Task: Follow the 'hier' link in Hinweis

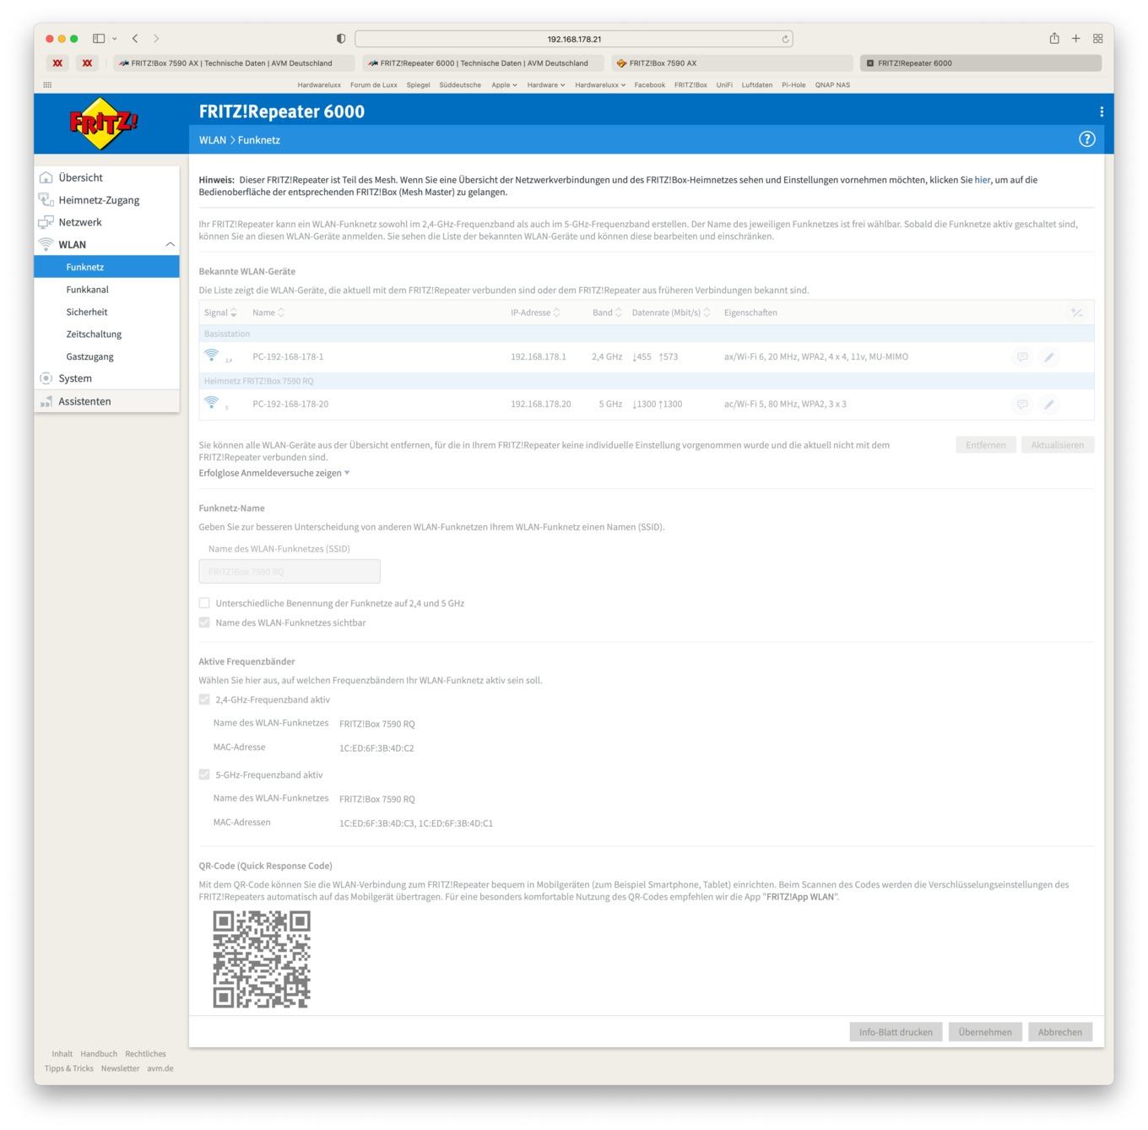Action: tap(983, 180)
